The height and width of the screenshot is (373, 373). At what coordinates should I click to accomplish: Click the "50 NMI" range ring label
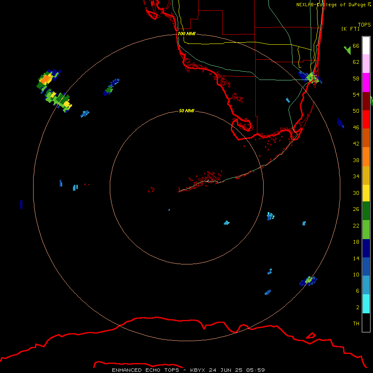coord(186,111)
